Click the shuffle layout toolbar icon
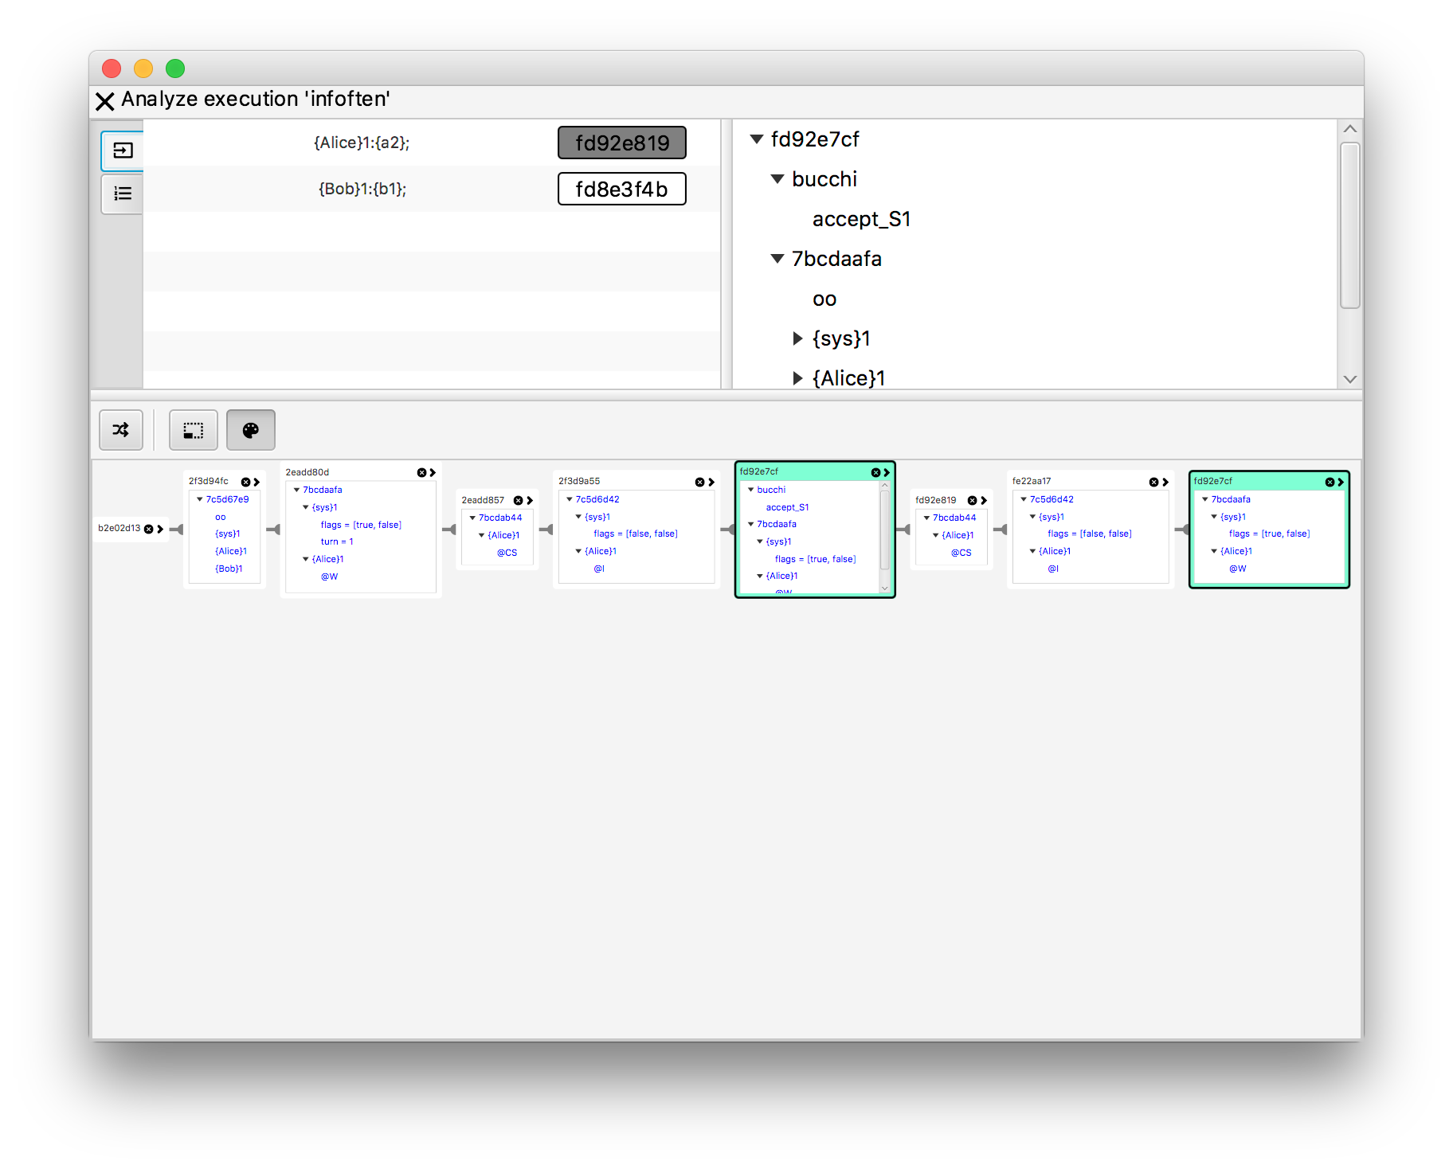The height and width of the screenshot is (1169, 1453). coord(121,430)
